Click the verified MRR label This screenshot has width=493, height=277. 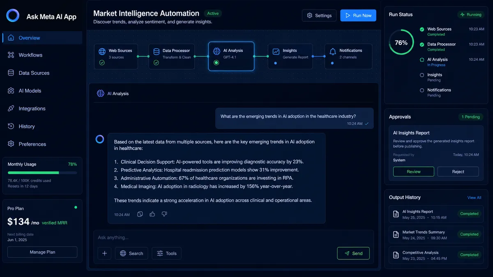coord(54,223)
